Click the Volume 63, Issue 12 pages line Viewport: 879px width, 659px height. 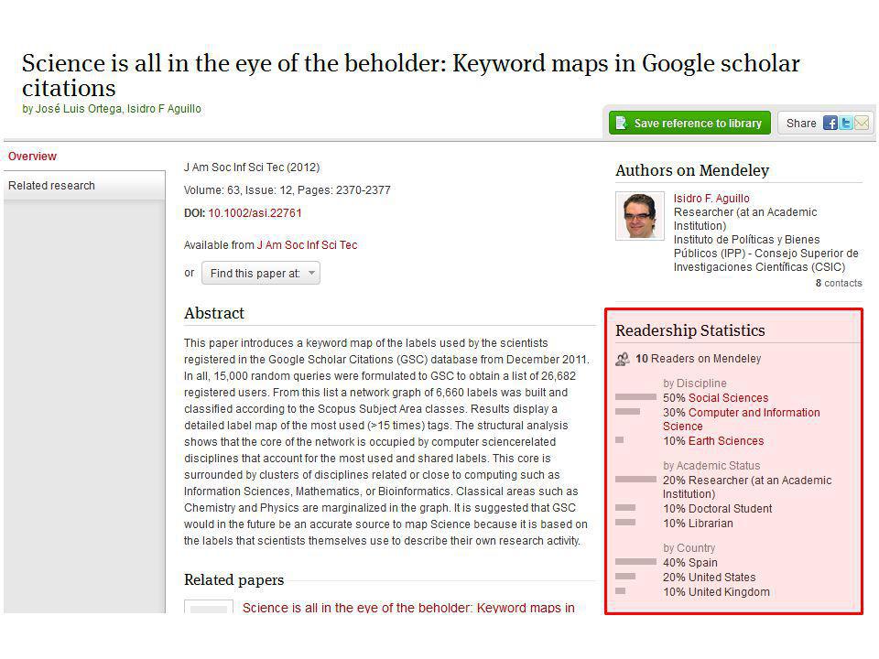[287, 190]
